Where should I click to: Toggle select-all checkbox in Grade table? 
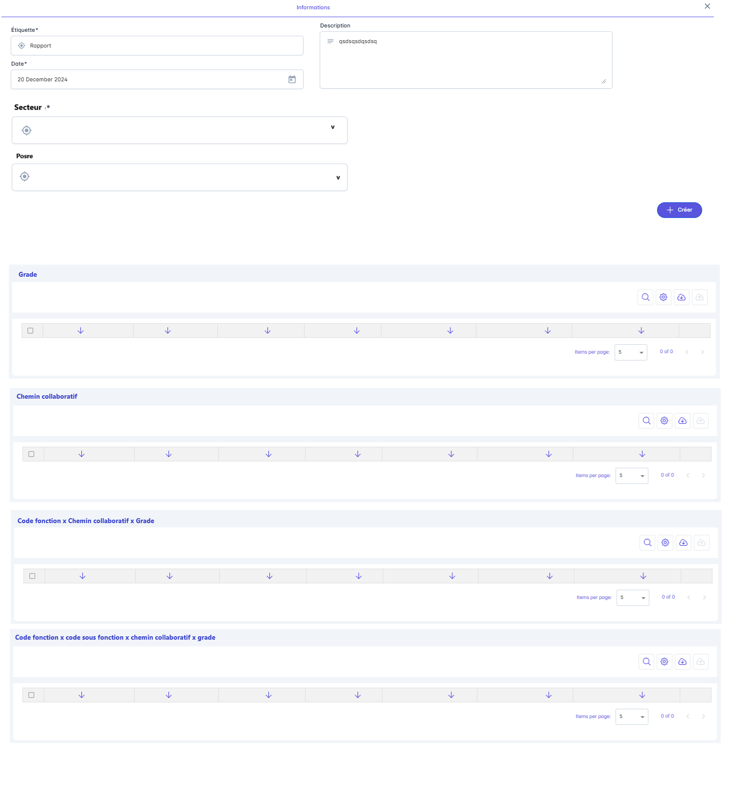[x=30, y=331]
